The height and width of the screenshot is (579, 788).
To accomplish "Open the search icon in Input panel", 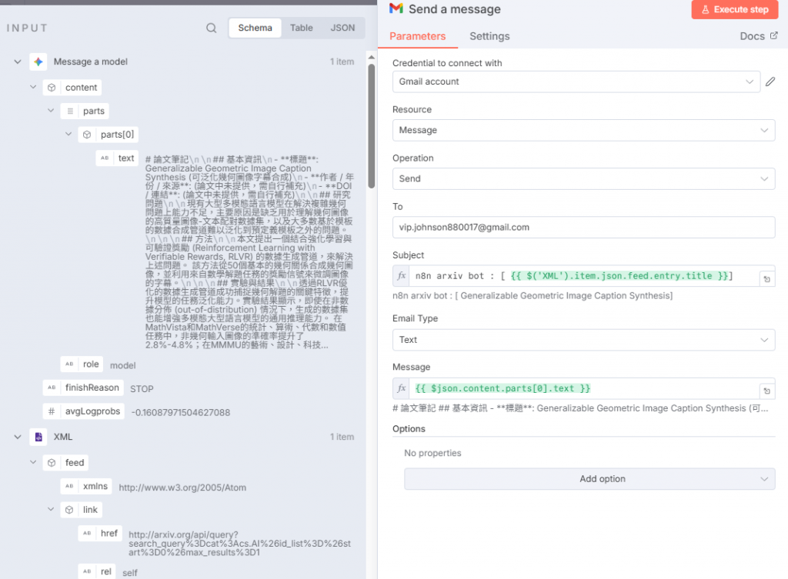I will tap(211, 28).
